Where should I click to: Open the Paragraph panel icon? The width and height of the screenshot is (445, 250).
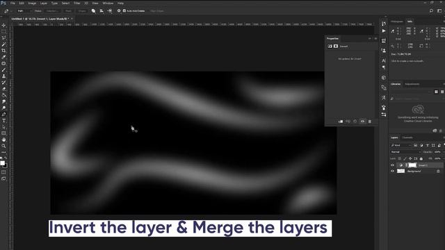click(384, 67)
